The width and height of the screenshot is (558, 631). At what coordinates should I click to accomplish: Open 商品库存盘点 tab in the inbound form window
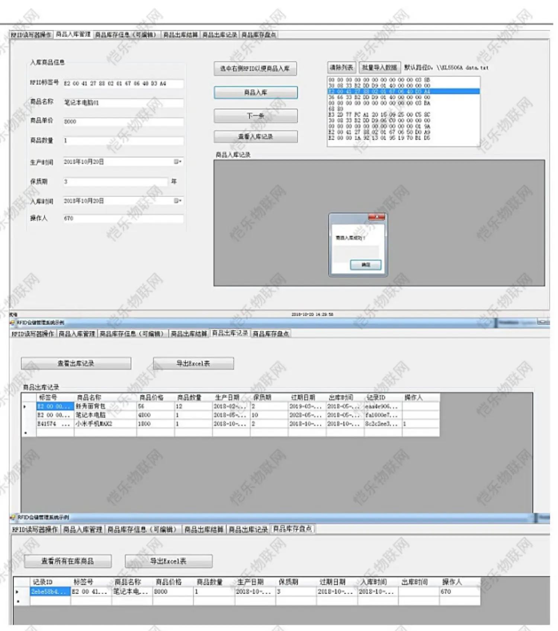point(259,35)
